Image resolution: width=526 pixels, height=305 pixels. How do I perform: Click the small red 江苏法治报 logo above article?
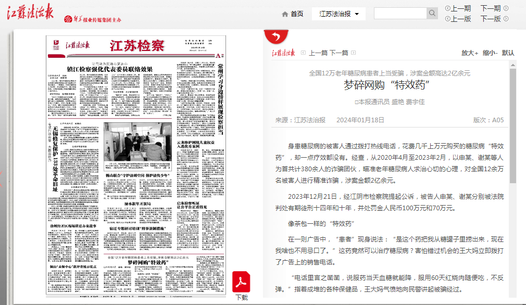tap(283, 53)
